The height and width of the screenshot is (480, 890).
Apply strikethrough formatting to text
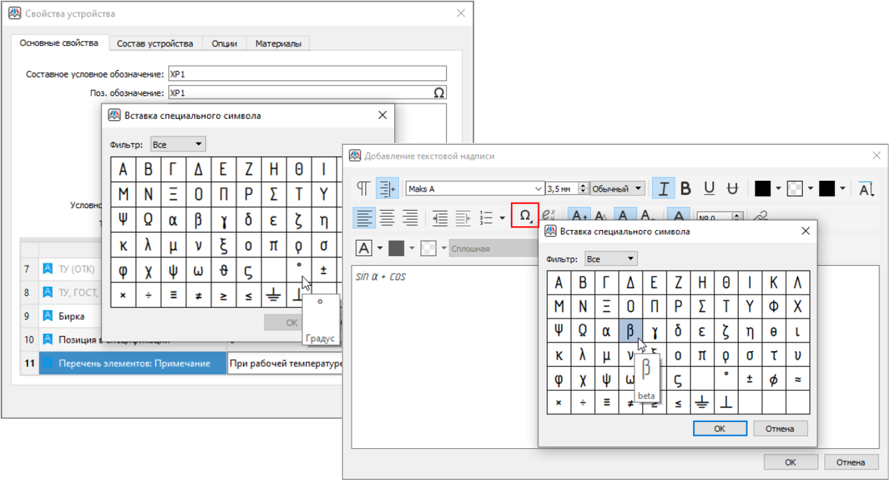pos(732,189)
